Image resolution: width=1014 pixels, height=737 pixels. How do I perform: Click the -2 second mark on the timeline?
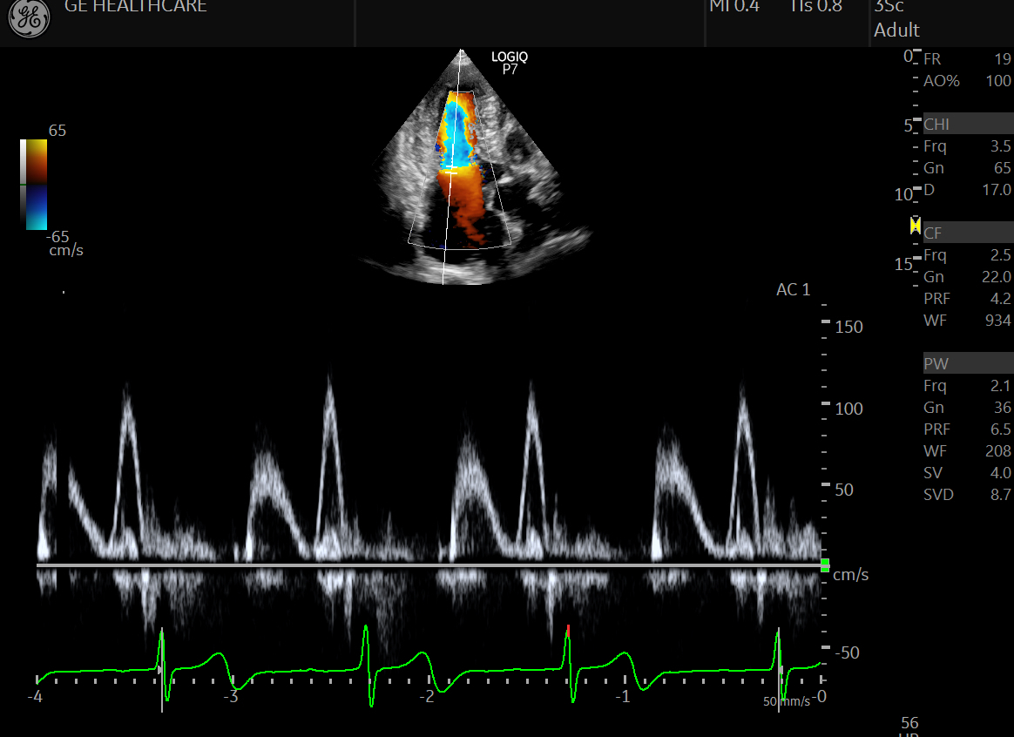point(427,697)
